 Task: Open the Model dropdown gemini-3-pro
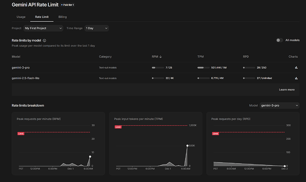[279, 106]
